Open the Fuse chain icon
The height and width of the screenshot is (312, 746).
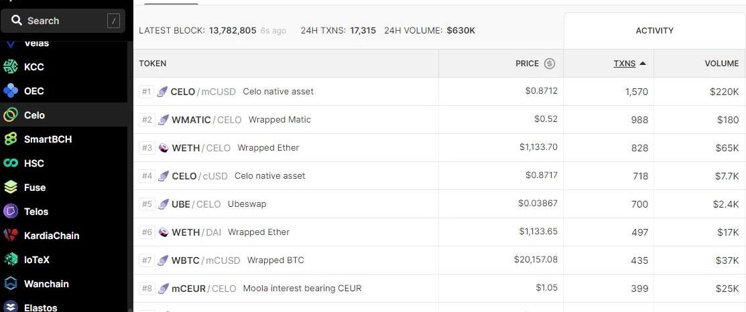point(11,187)
